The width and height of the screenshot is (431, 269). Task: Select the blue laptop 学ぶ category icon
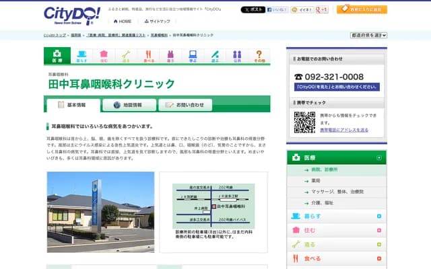tap(193, 56)
